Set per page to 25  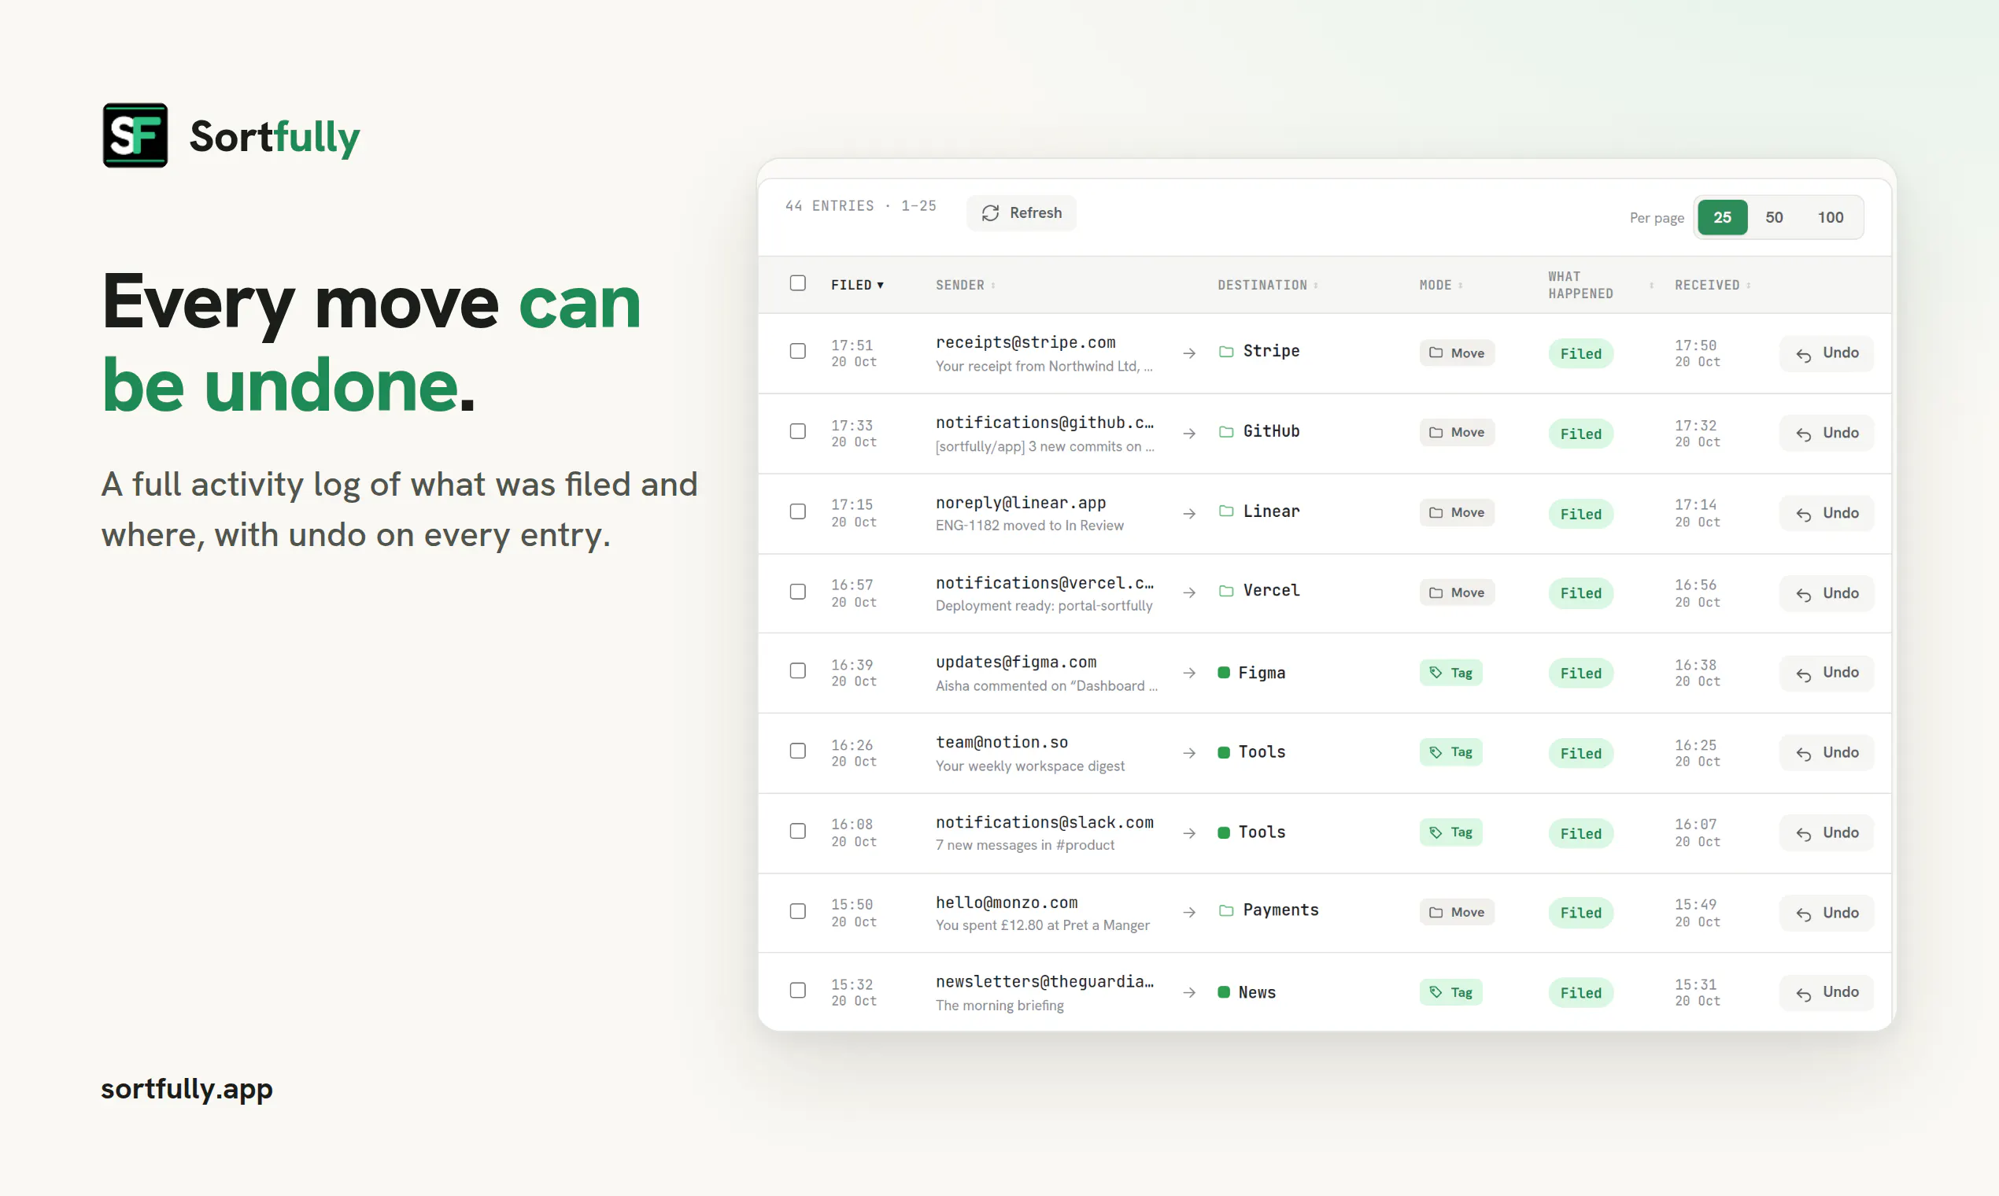[x=1722, y=217]
